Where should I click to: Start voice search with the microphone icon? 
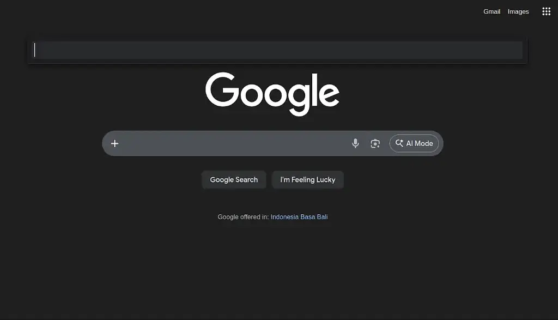(355, 143)
